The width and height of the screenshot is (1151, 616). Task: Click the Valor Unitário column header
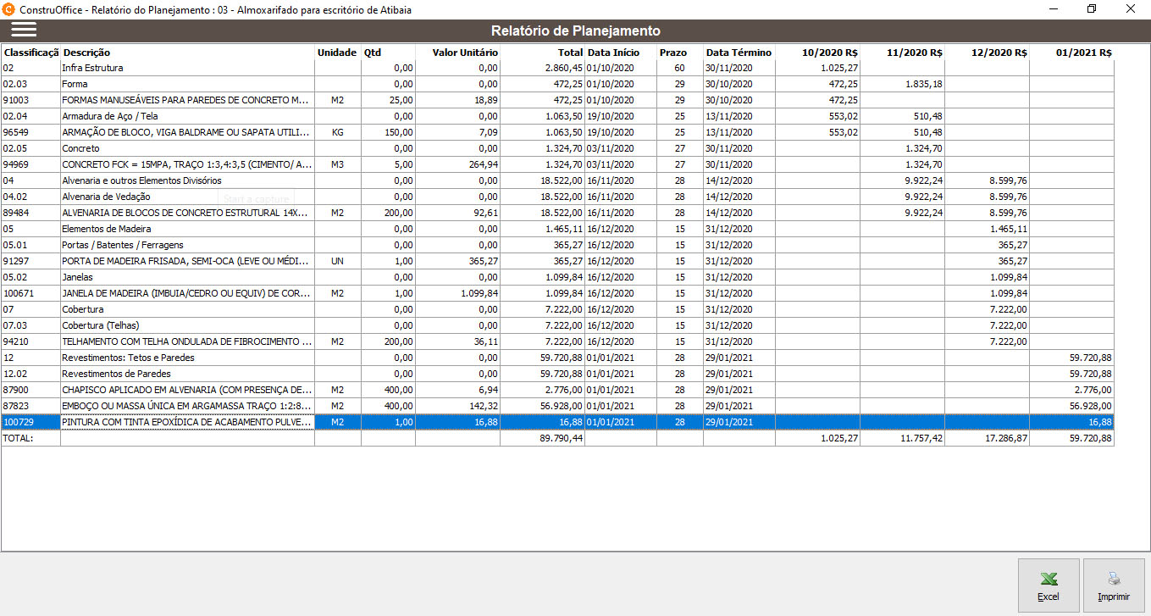[457, 53]
